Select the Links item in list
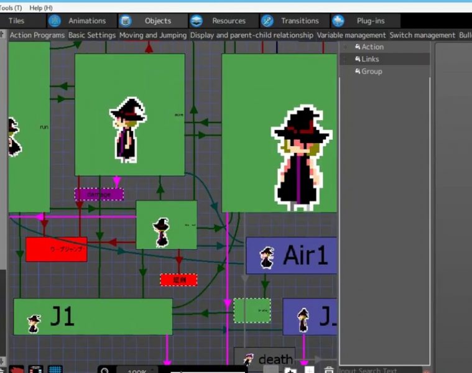This screenshot has height=373, width=472. click(x=385, y=59)
